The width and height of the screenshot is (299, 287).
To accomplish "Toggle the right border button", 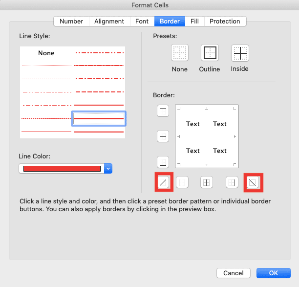I will click(232, 182).
